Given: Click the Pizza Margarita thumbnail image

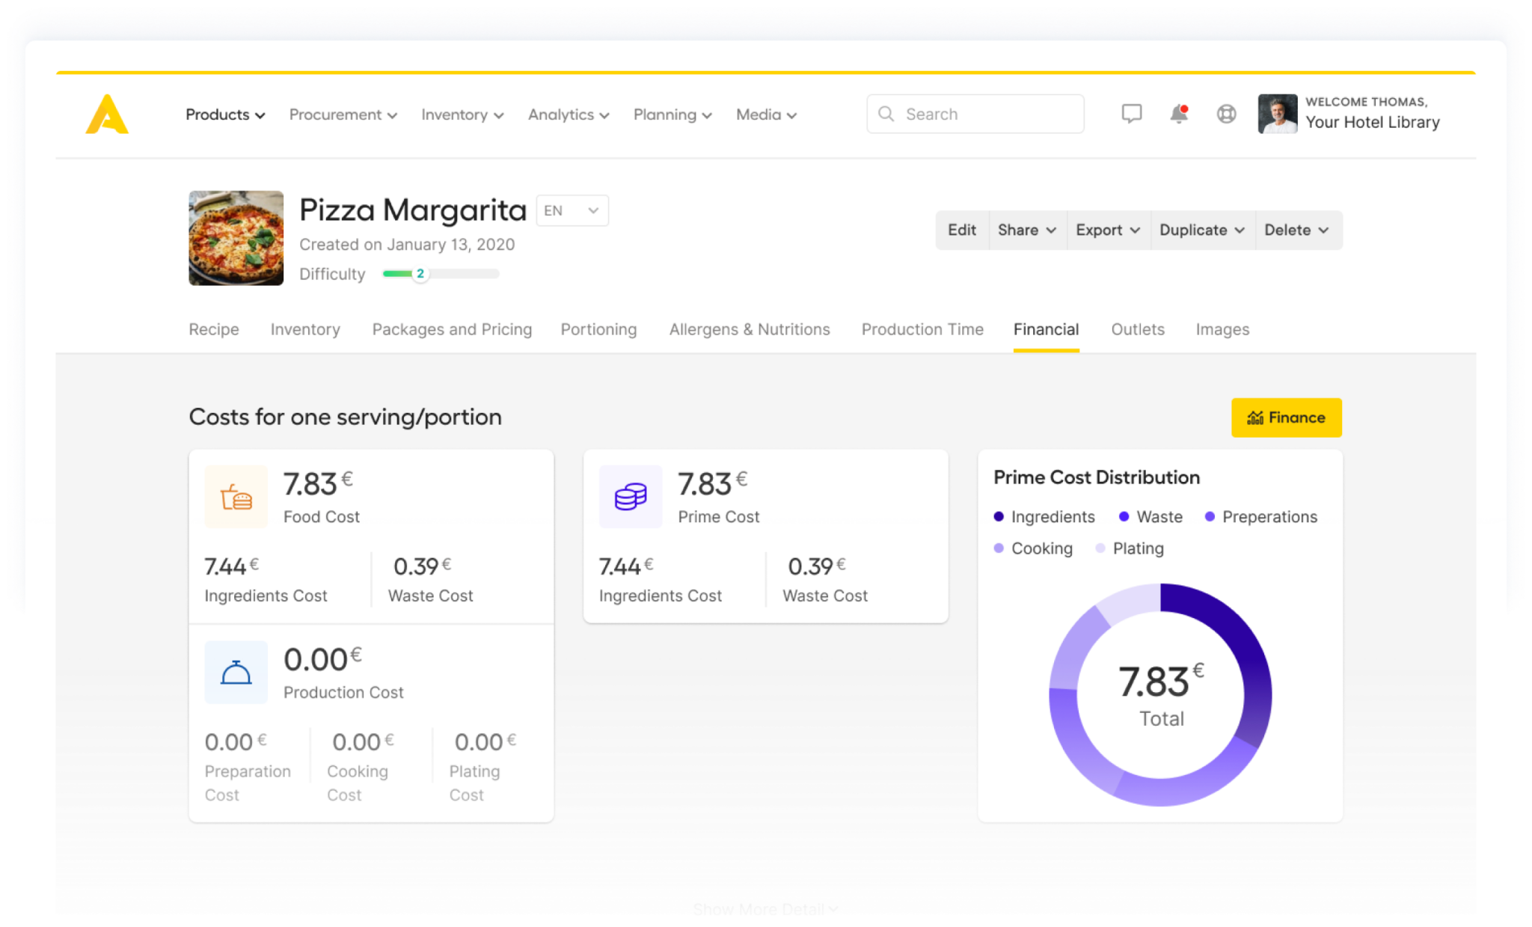Looking at the screenshot, I should [x=236, y=238].
